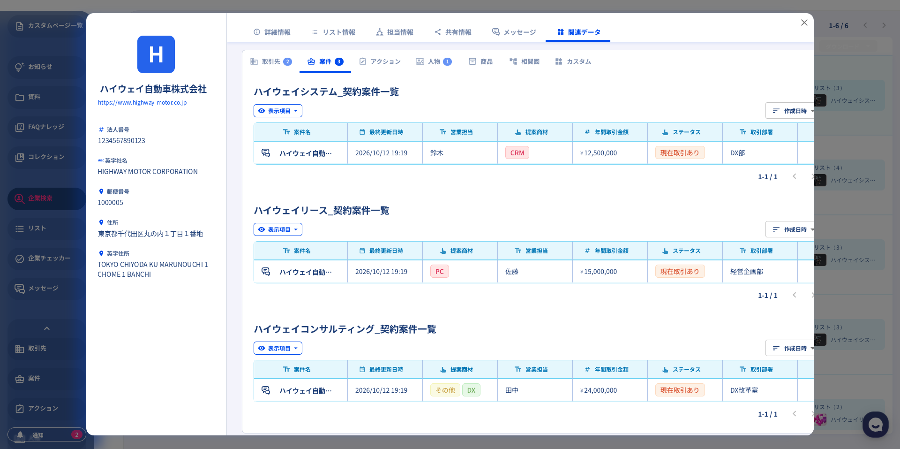
Task: Open 資料 folder in the sidebar
Action: tap(46, 97)
